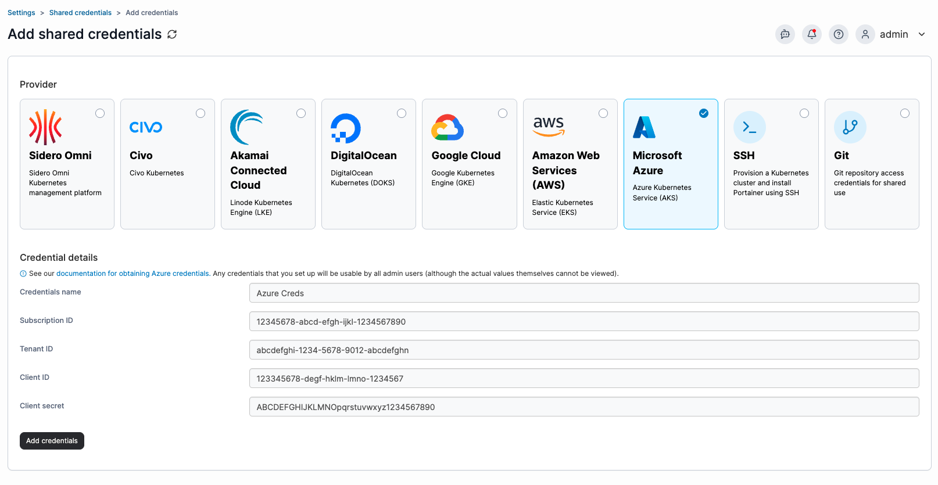Select the Civo provider radio button

pyautogui.click(x=201, y=113)
